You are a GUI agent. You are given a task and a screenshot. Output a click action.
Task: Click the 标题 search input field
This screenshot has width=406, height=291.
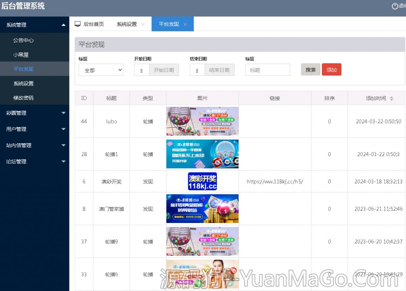(x=268, y=70)
